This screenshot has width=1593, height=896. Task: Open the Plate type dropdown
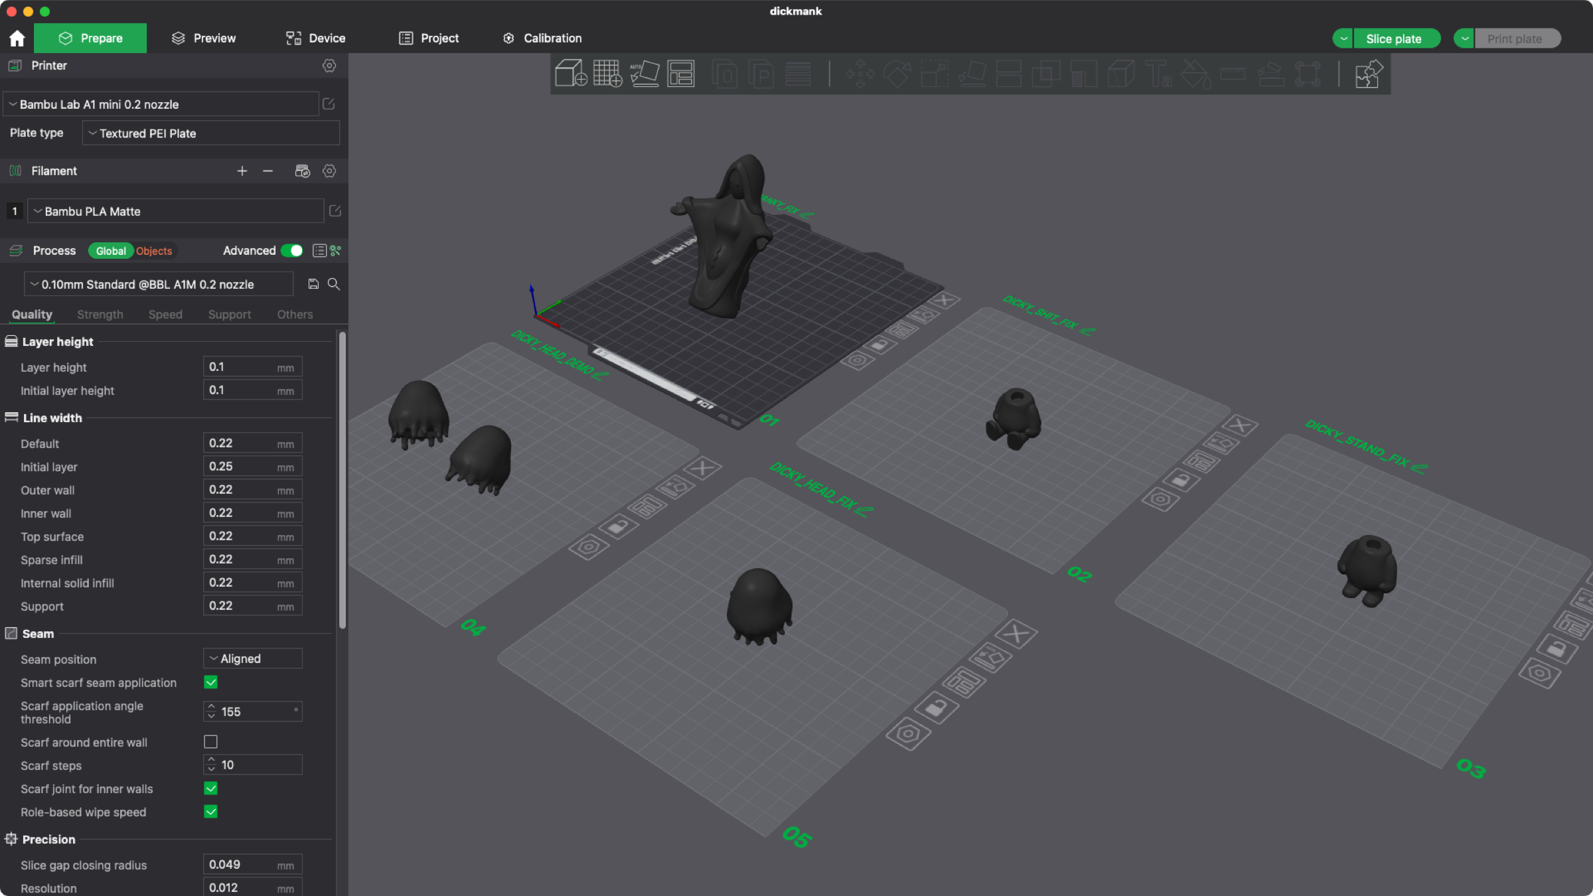210,133
